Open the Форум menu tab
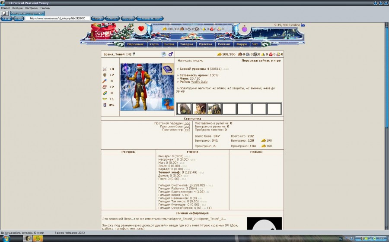The height and width of the screenshot is (242, 389). pos(242,44)
